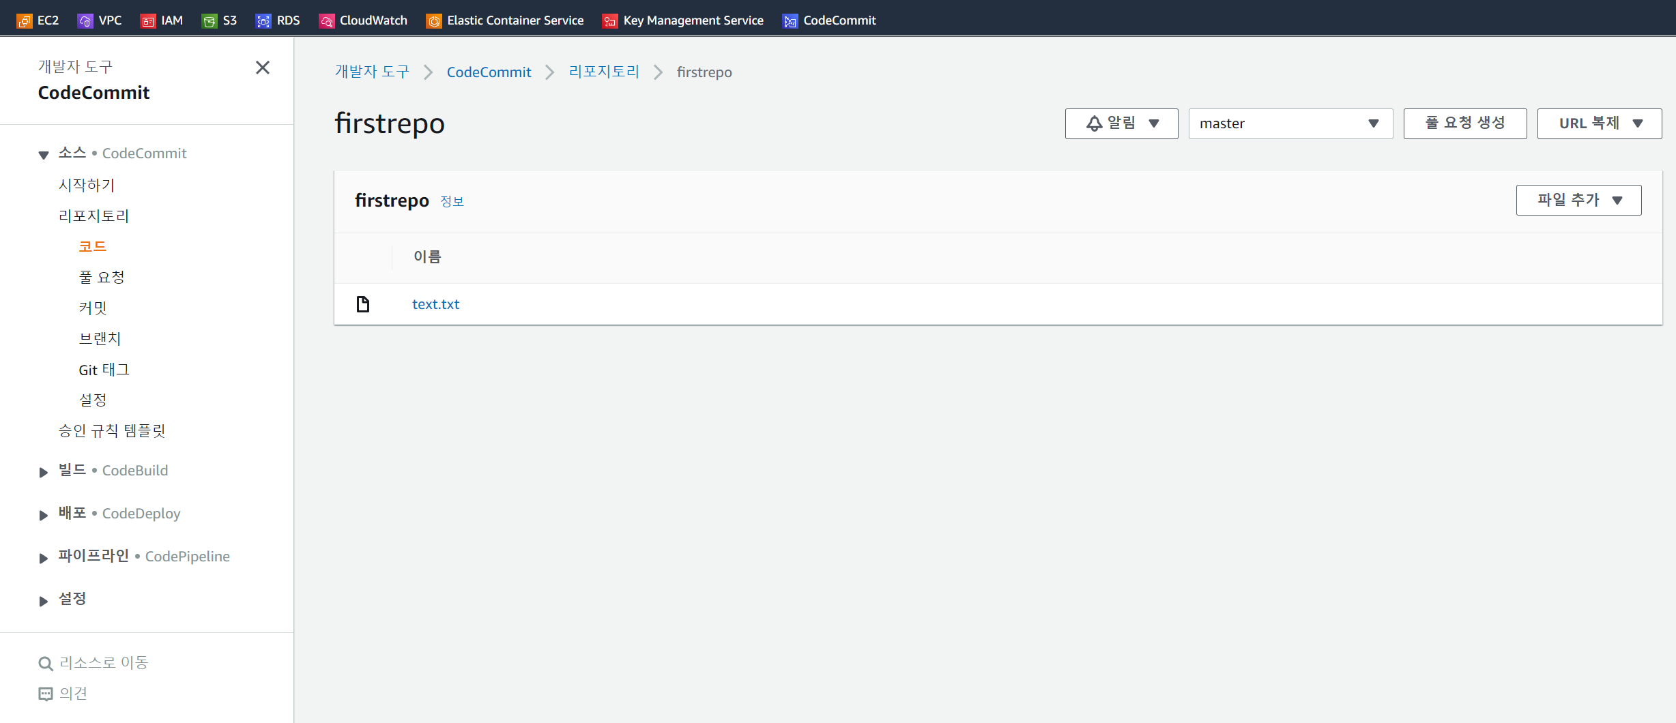Open the S3 service shortcut icon
Viewport: 1676px width, 723px height.
[209, 21]
